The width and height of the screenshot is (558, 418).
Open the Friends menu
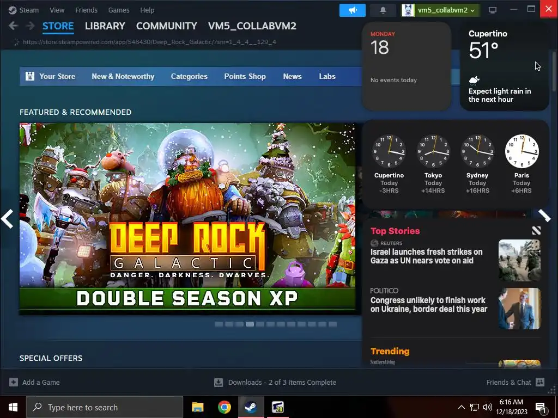tap(86, 10)
